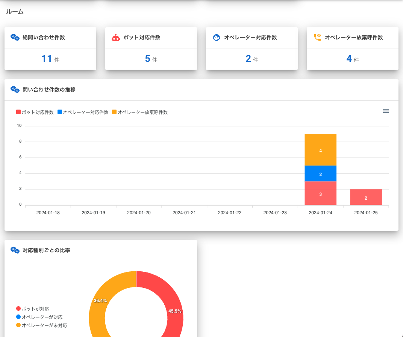Image resolution: width=403 pixels, height=337 pixels.
Task: Click the 4件 abandoned calls value
Action: (x=352, y=59)
